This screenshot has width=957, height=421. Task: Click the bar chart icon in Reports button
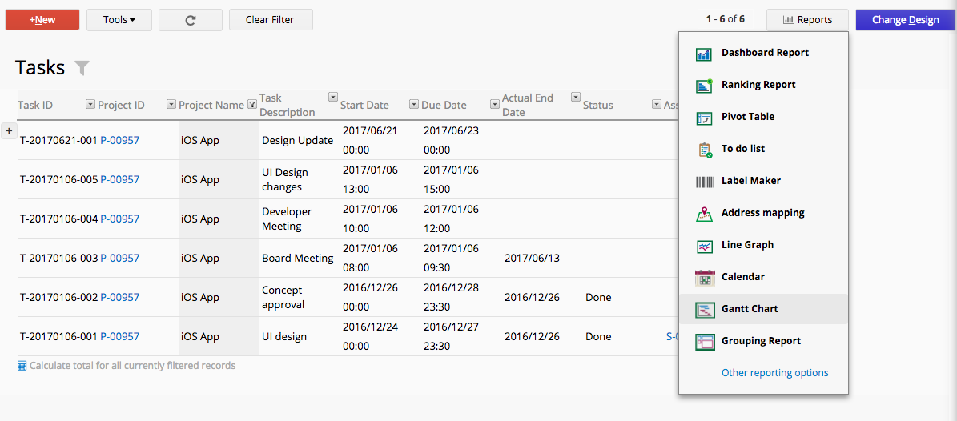tap(789, 20)
